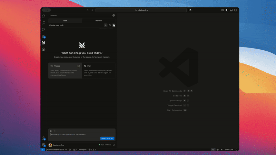
Task: Click the Business Pro account label
Action: [x=58, y=145]
